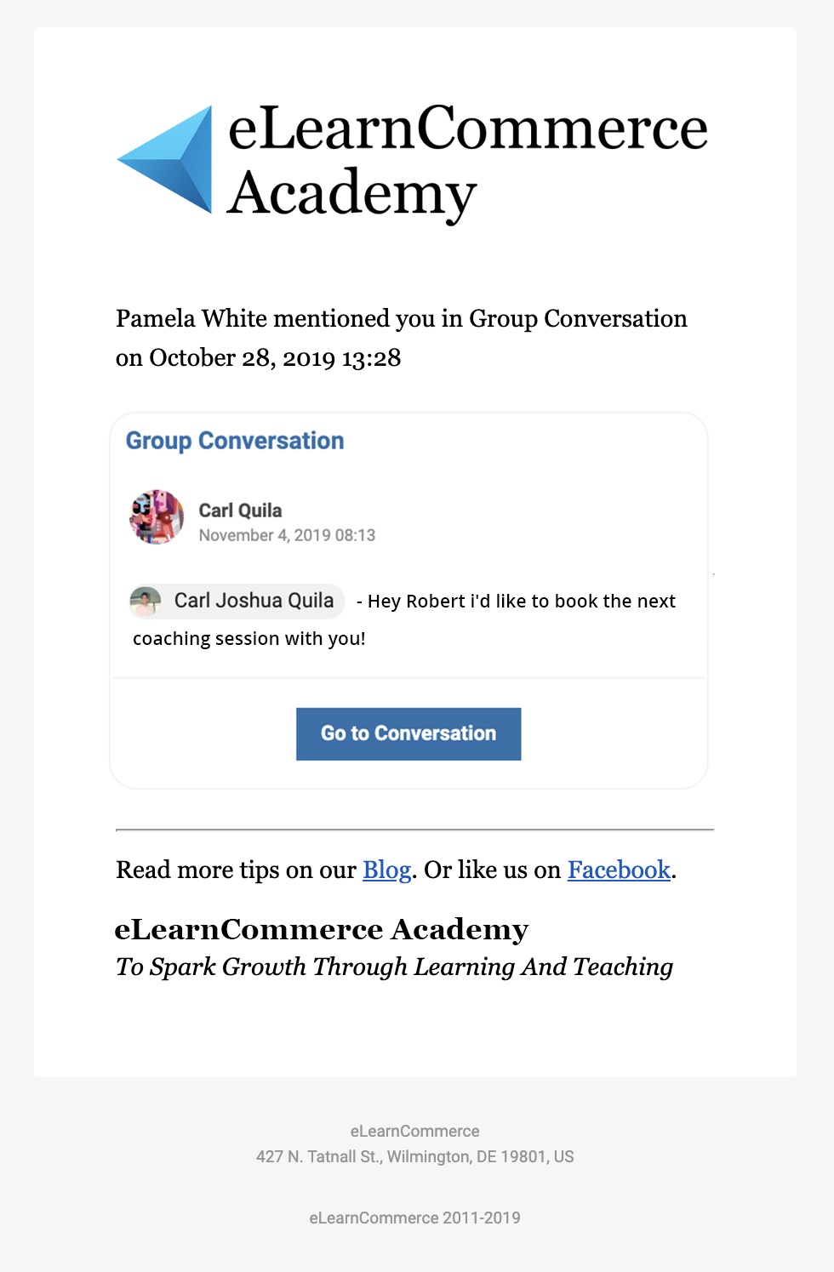Viewport: 834px width, 1272px height.
Task: Open the Blog link
Action: tap(386, 870)
